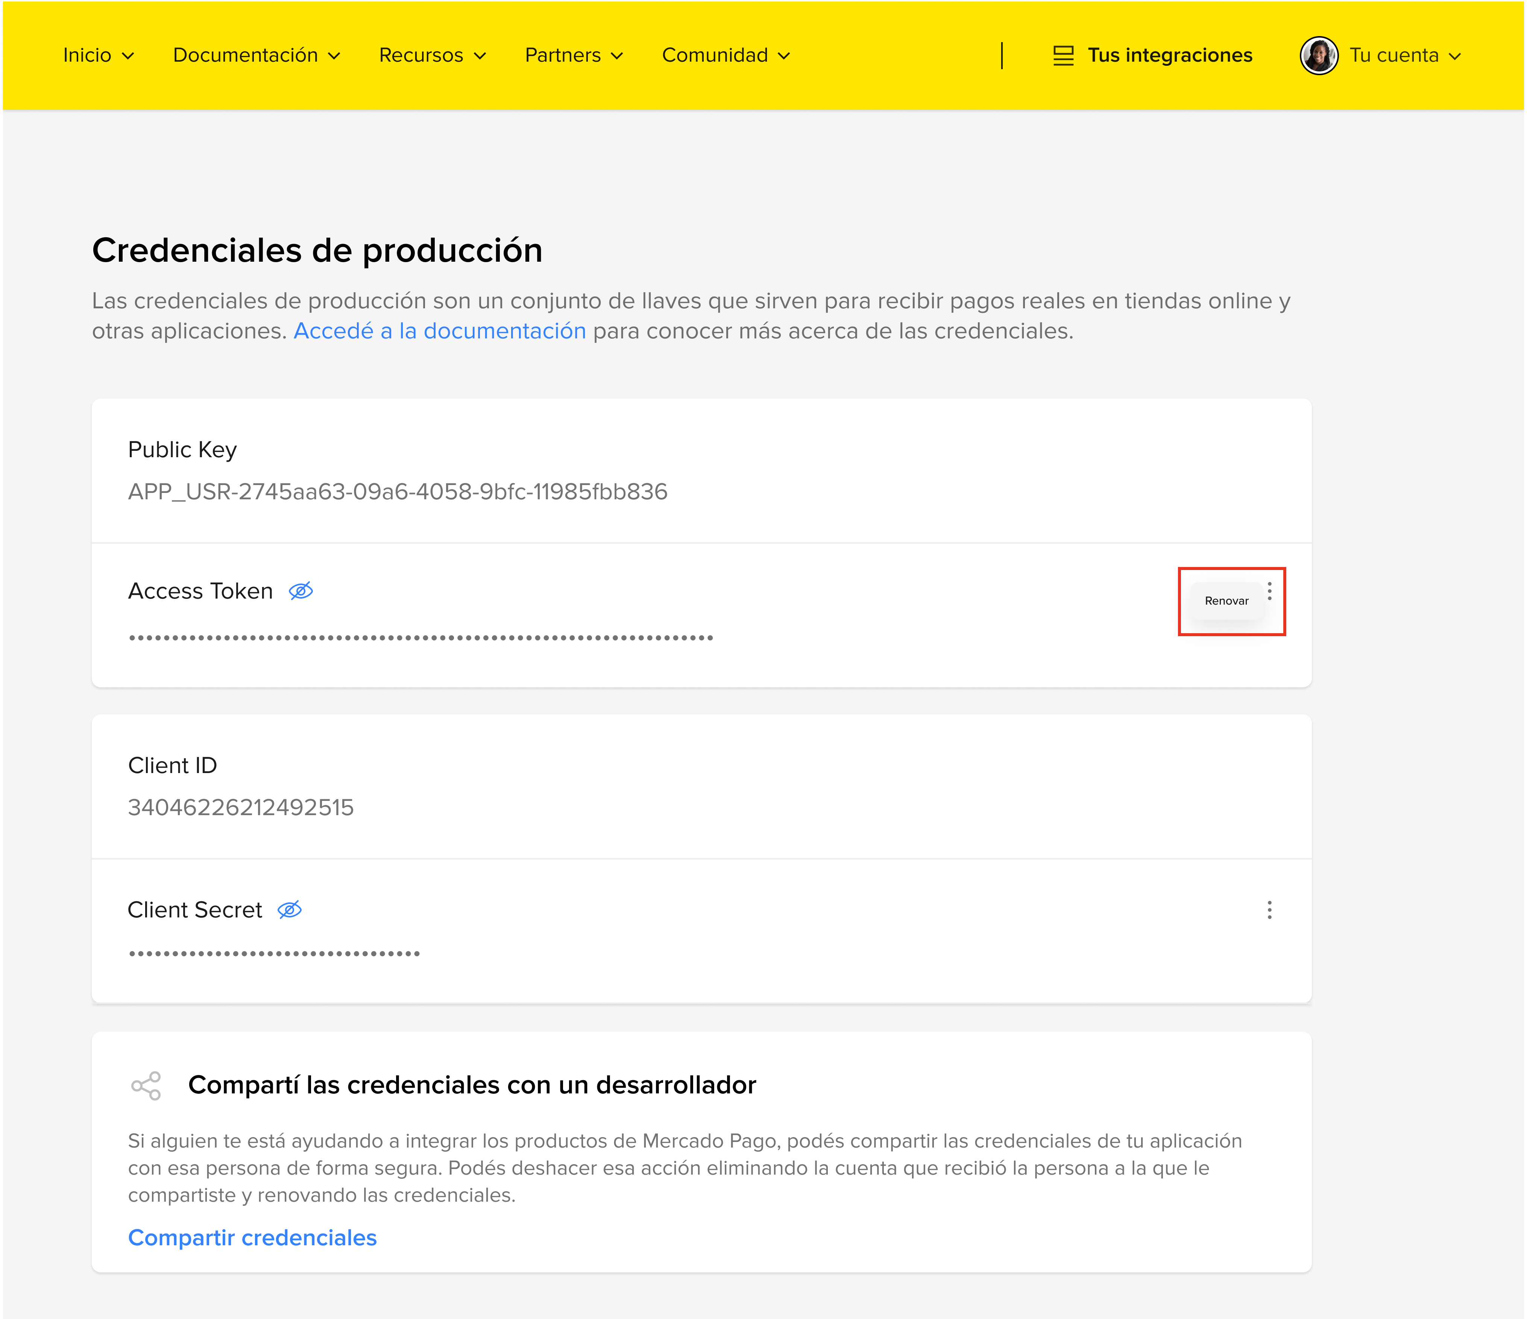Click the Client ID label

(173, 766)
